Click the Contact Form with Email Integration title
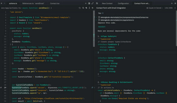 111,8
